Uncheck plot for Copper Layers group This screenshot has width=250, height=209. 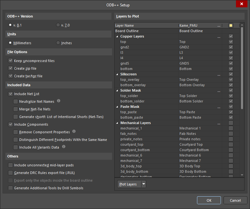point(231,36)
